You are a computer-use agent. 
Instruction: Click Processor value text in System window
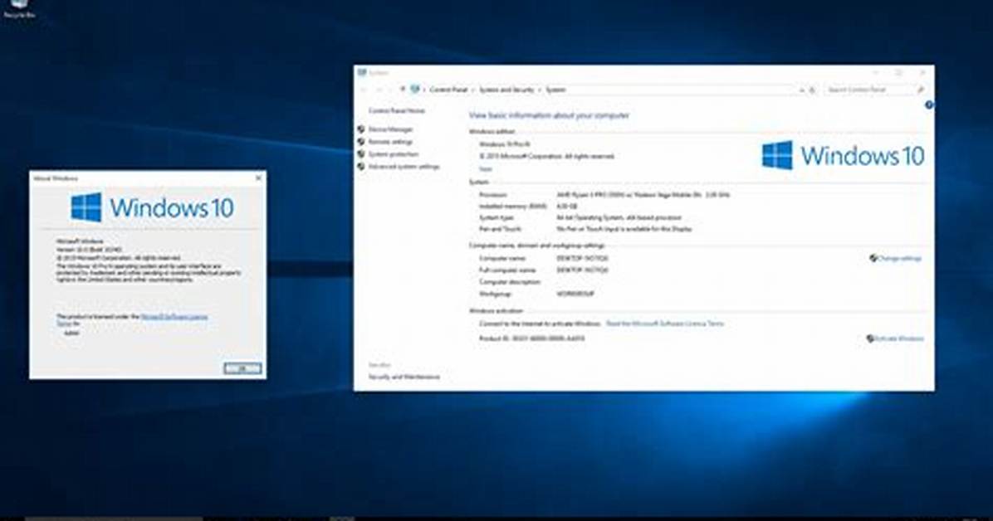[x=643, y=195]
